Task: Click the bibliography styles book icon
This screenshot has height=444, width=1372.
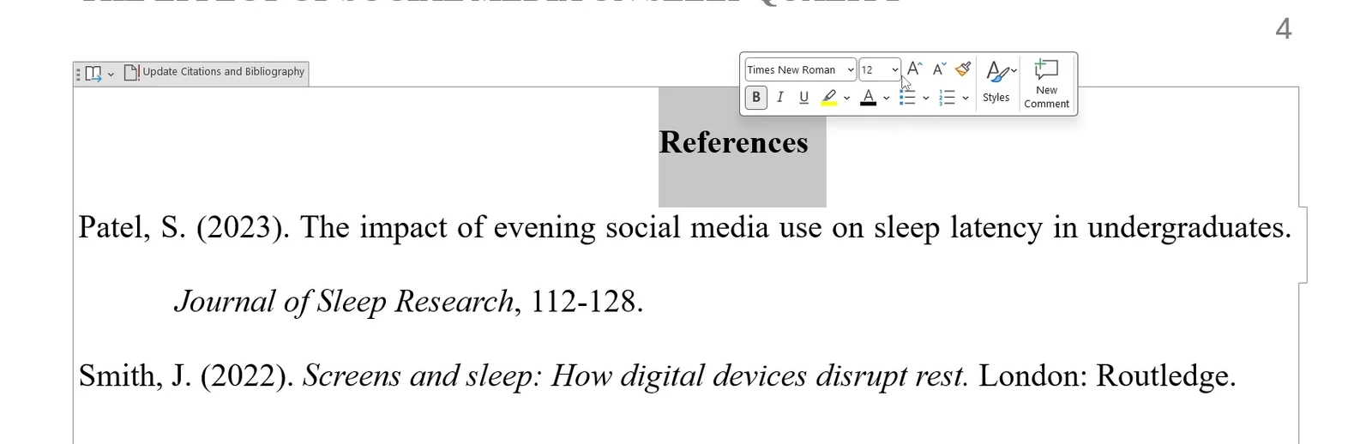Action: tap(93, 74)
